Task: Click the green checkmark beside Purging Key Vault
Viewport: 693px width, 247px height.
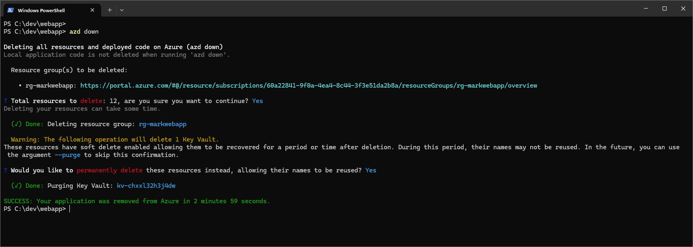Action: 16,186
